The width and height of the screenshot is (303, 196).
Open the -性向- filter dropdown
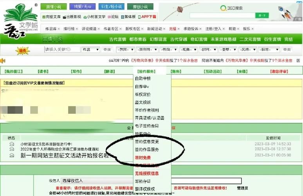(169, 49)
